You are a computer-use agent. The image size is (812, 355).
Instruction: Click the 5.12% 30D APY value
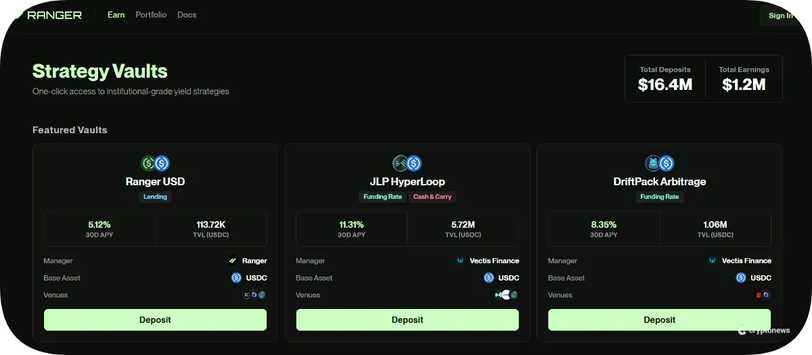tap(99, 224)
